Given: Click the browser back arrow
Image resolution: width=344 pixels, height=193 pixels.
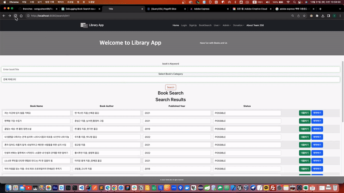Looking at the screenshot, I should coord(4,16).
